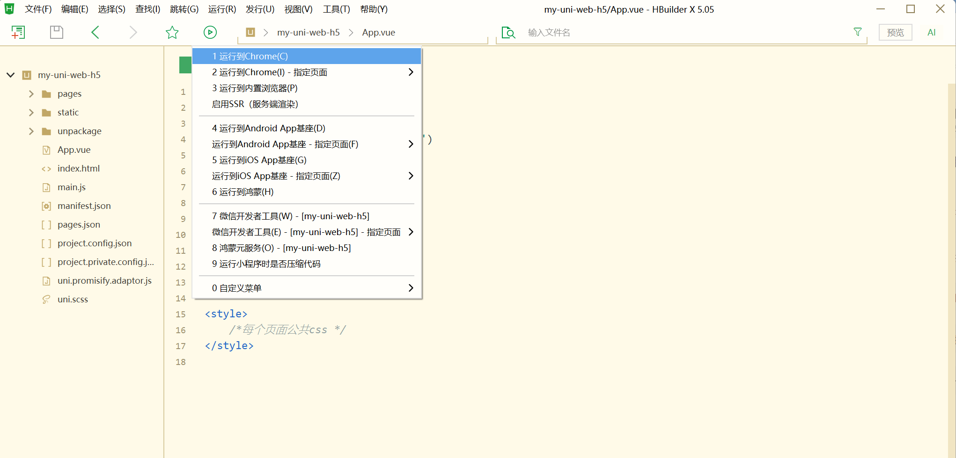Screen dimensions: 956x458
Task: Click the bookmark star icon
Action: click(x=172, y=32)
